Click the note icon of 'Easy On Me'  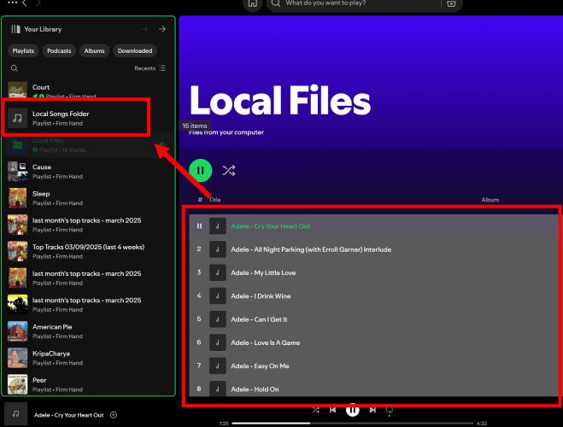(218, 366)
